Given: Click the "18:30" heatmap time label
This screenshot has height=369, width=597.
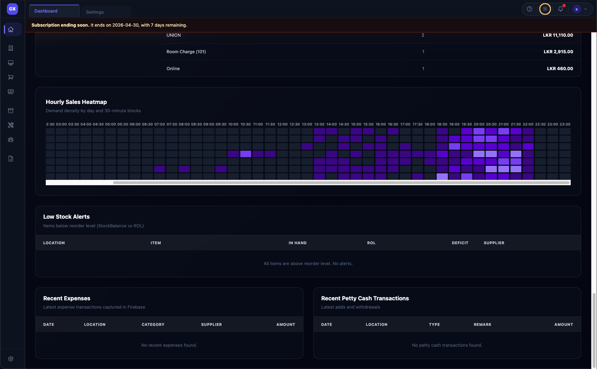Looking at the screenshot, I should [442, 124].
